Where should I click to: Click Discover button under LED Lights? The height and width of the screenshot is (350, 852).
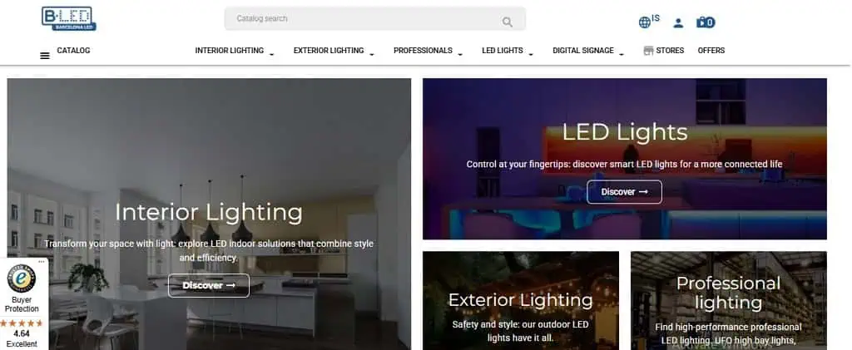tap(624, 191)
